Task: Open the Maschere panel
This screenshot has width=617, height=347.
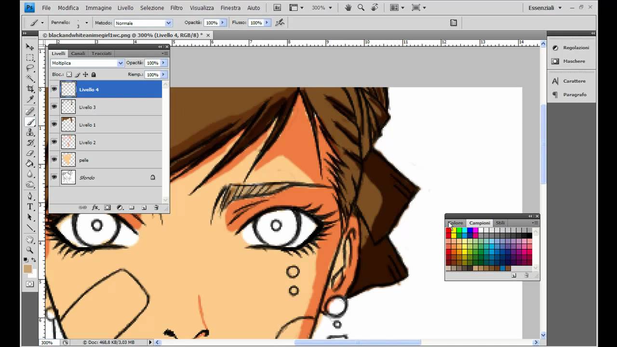Action: pos(571,61)
